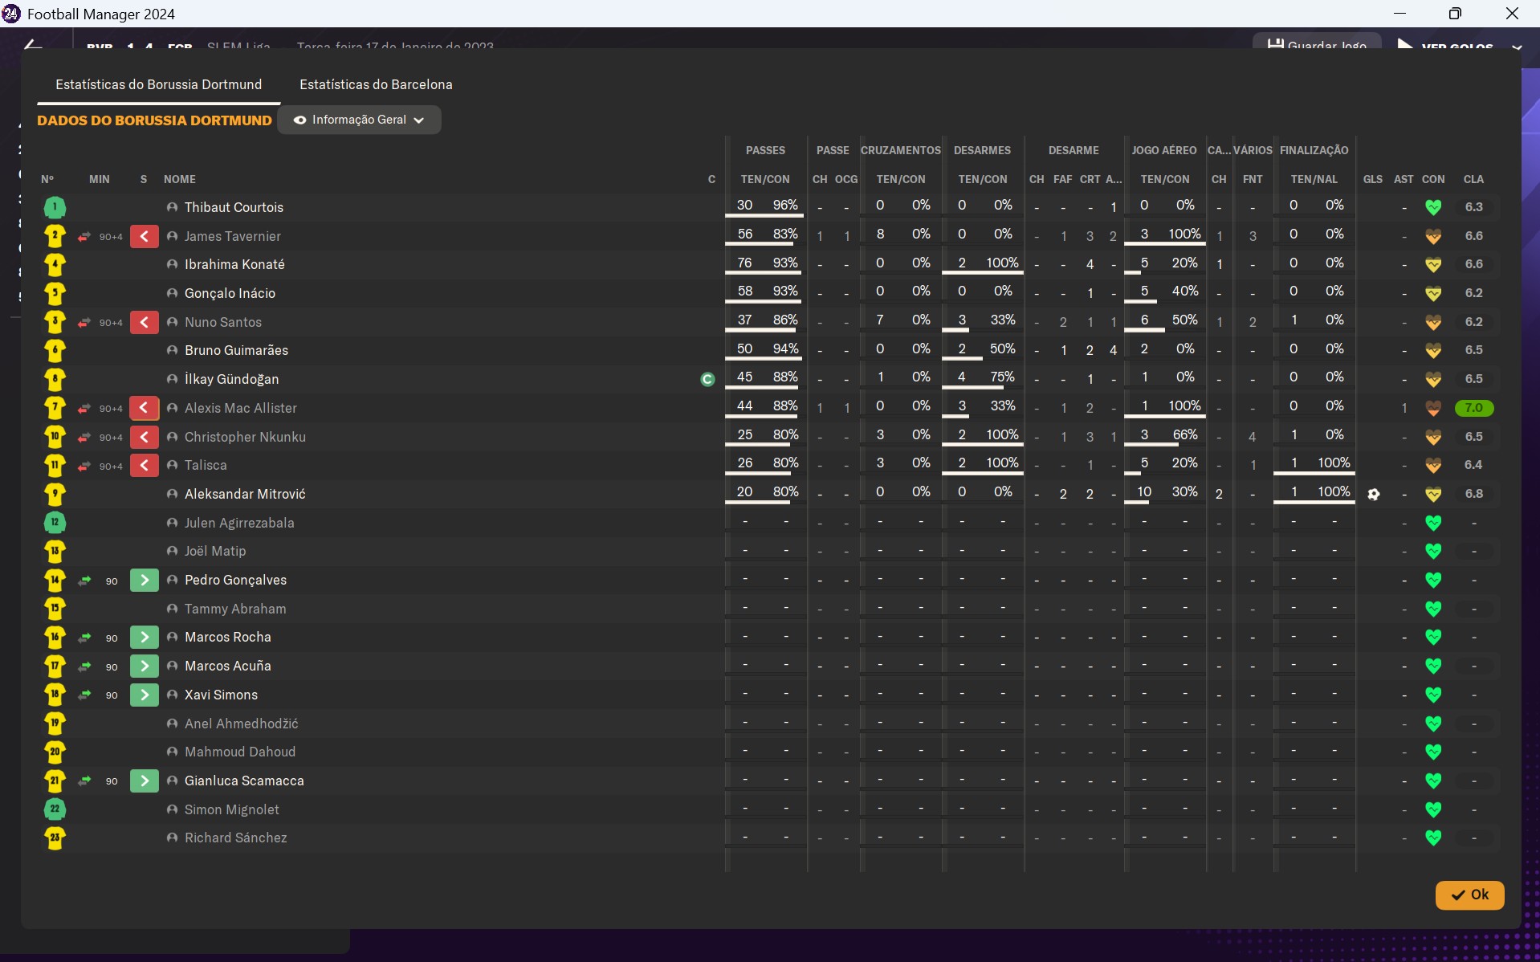Click the red substituted-off arrow for Talisca
Viewport: 1540px width, 962px height.
point(145,466)
